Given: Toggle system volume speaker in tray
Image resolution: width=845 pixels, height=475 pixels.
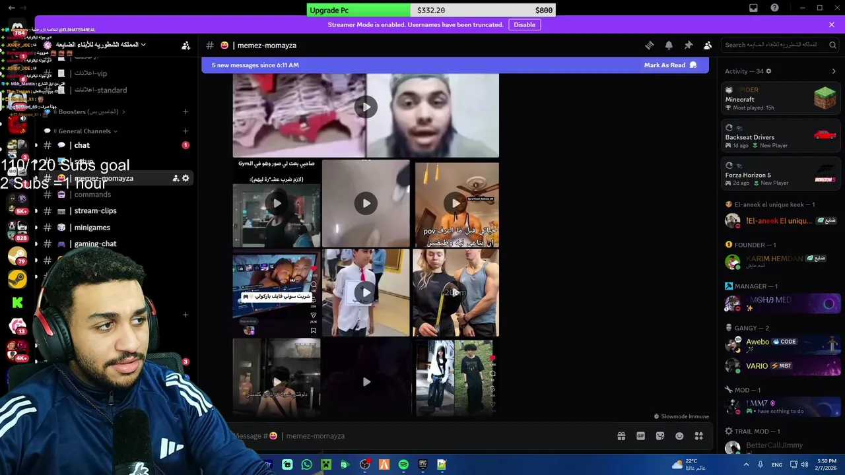Looking at the screenshot, I should pos(804,464).
